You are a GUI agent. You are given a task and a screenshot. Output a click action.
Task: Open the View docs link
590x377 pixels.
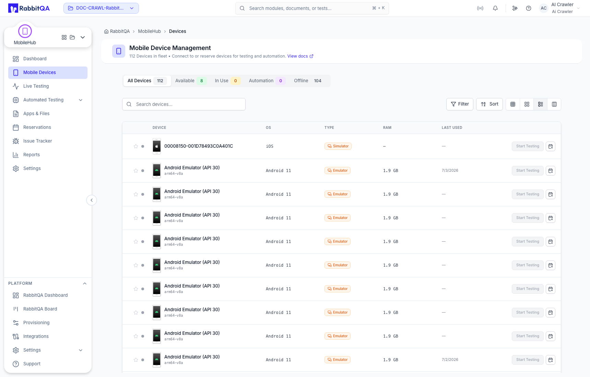[x=300, y=56]
